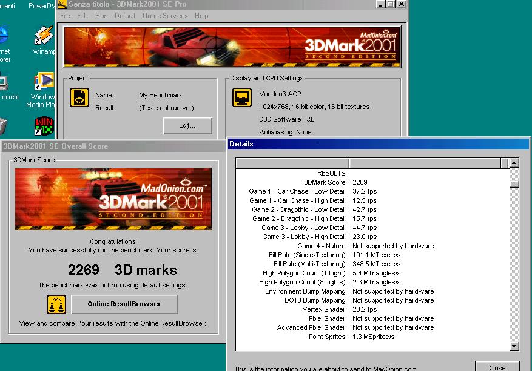Open the Default menu
Screen dimensions: 532x371
click(x=125, y=16)
